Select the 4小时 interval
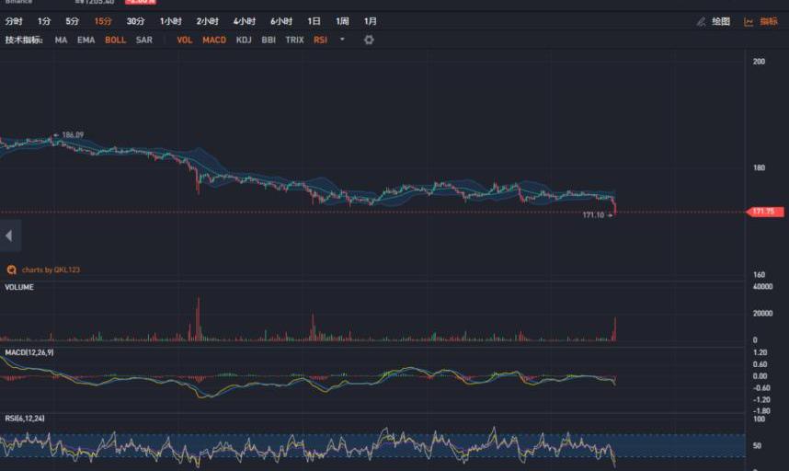Viewport: 789px width, 471px height. [245, 21]
